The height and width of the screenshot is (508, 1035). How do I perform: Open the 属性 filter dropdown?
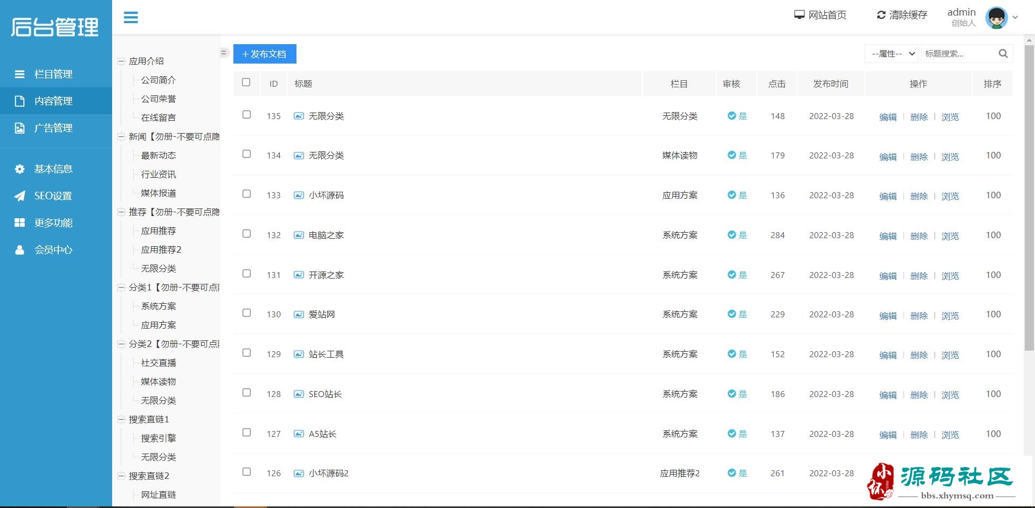(x=891, y=54)
